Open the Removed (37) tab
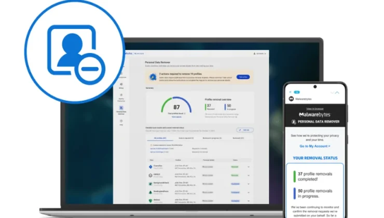This screenshot has width=384, height=218. (x=238, y=138)
